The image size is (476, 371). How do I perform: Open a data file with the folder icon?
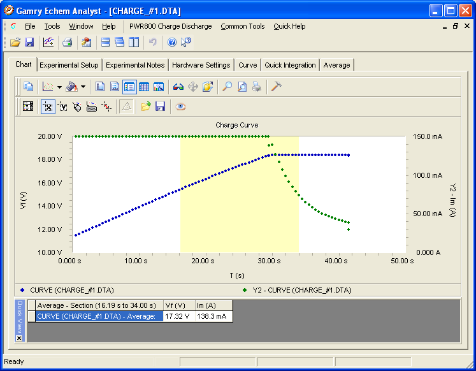(15, 42)
